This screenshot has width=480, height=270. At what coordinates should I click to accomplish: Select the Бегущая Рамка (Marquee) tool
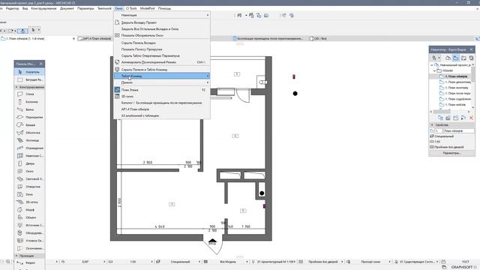click(29, 79)
